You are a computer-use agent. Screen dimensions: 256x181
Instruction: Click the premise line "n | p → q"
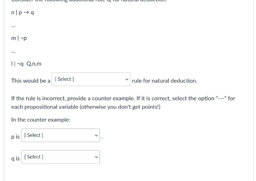coord(23,13)
